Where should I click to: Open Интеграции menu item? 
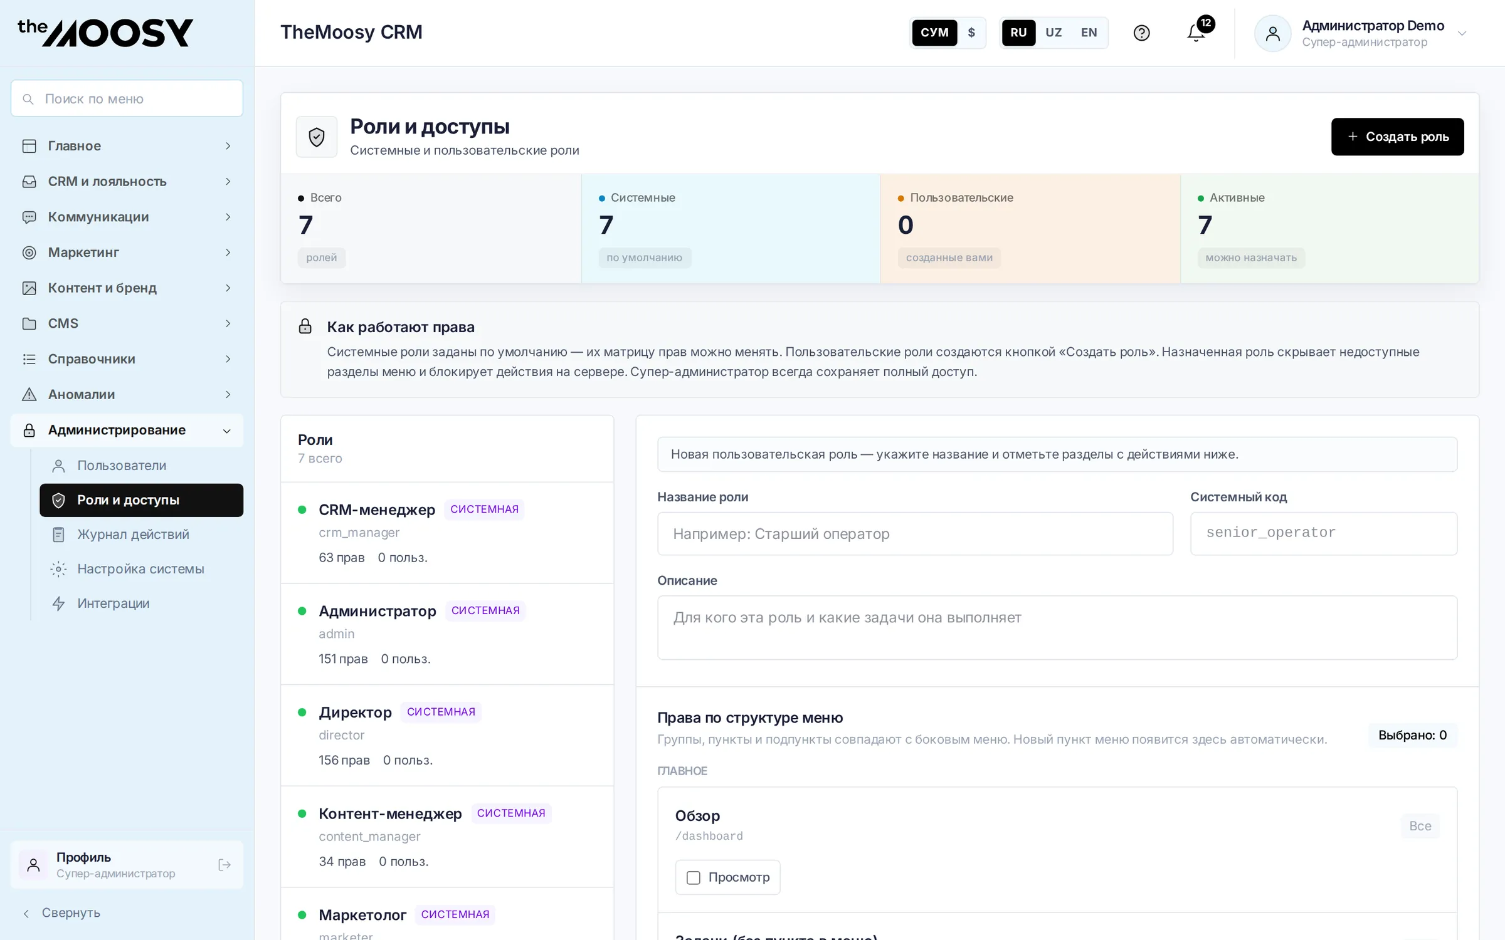pos(141,603)
